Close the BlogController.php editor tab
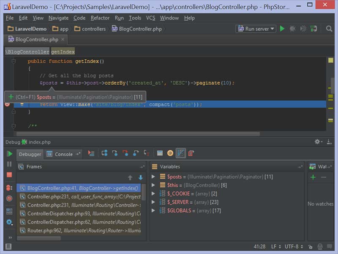 coord(63,39)
